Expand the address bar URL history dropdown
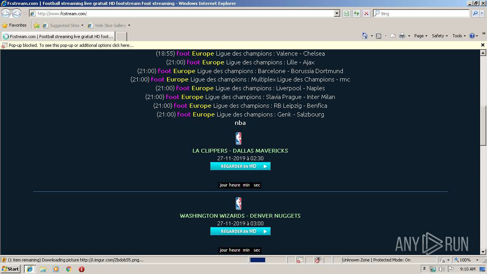 coord(337,14)
